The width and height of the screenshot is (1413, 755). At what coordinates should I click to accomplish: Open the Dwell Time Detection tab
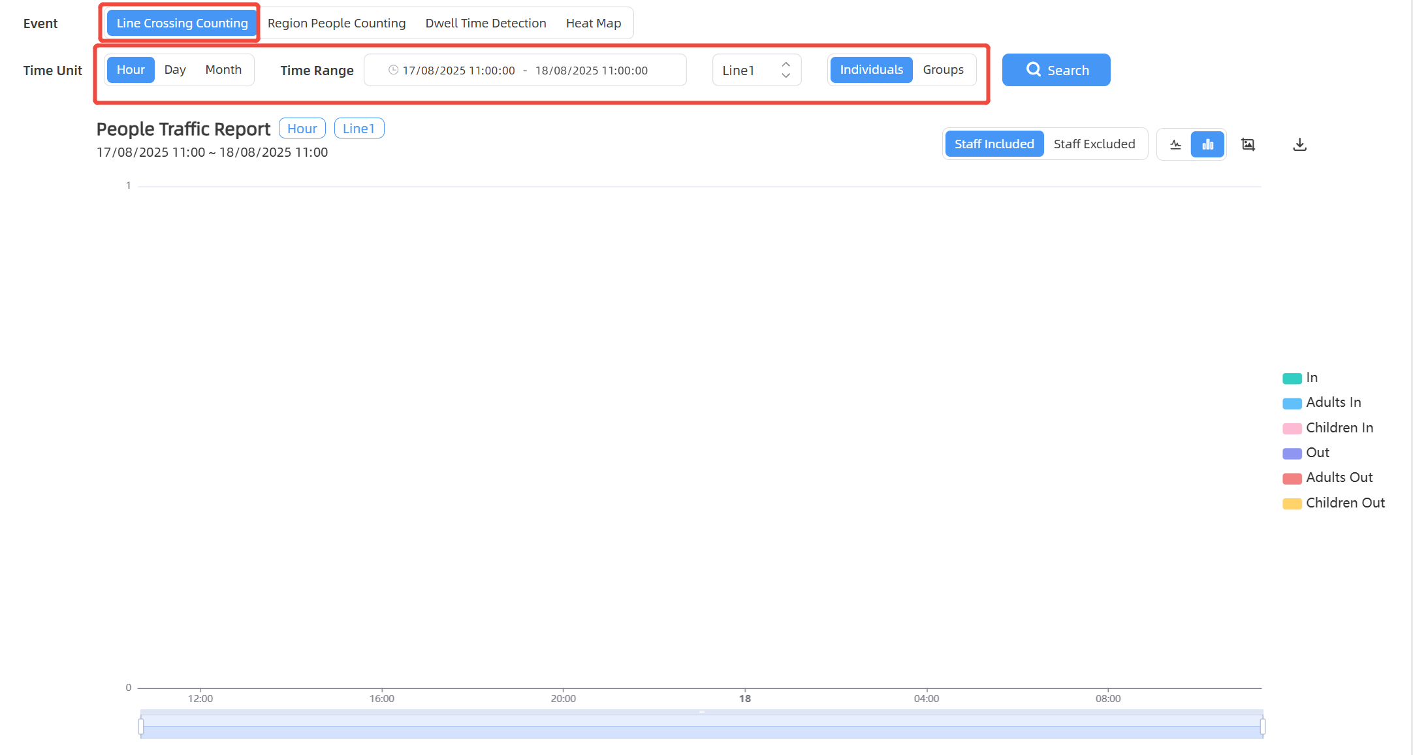485,24
